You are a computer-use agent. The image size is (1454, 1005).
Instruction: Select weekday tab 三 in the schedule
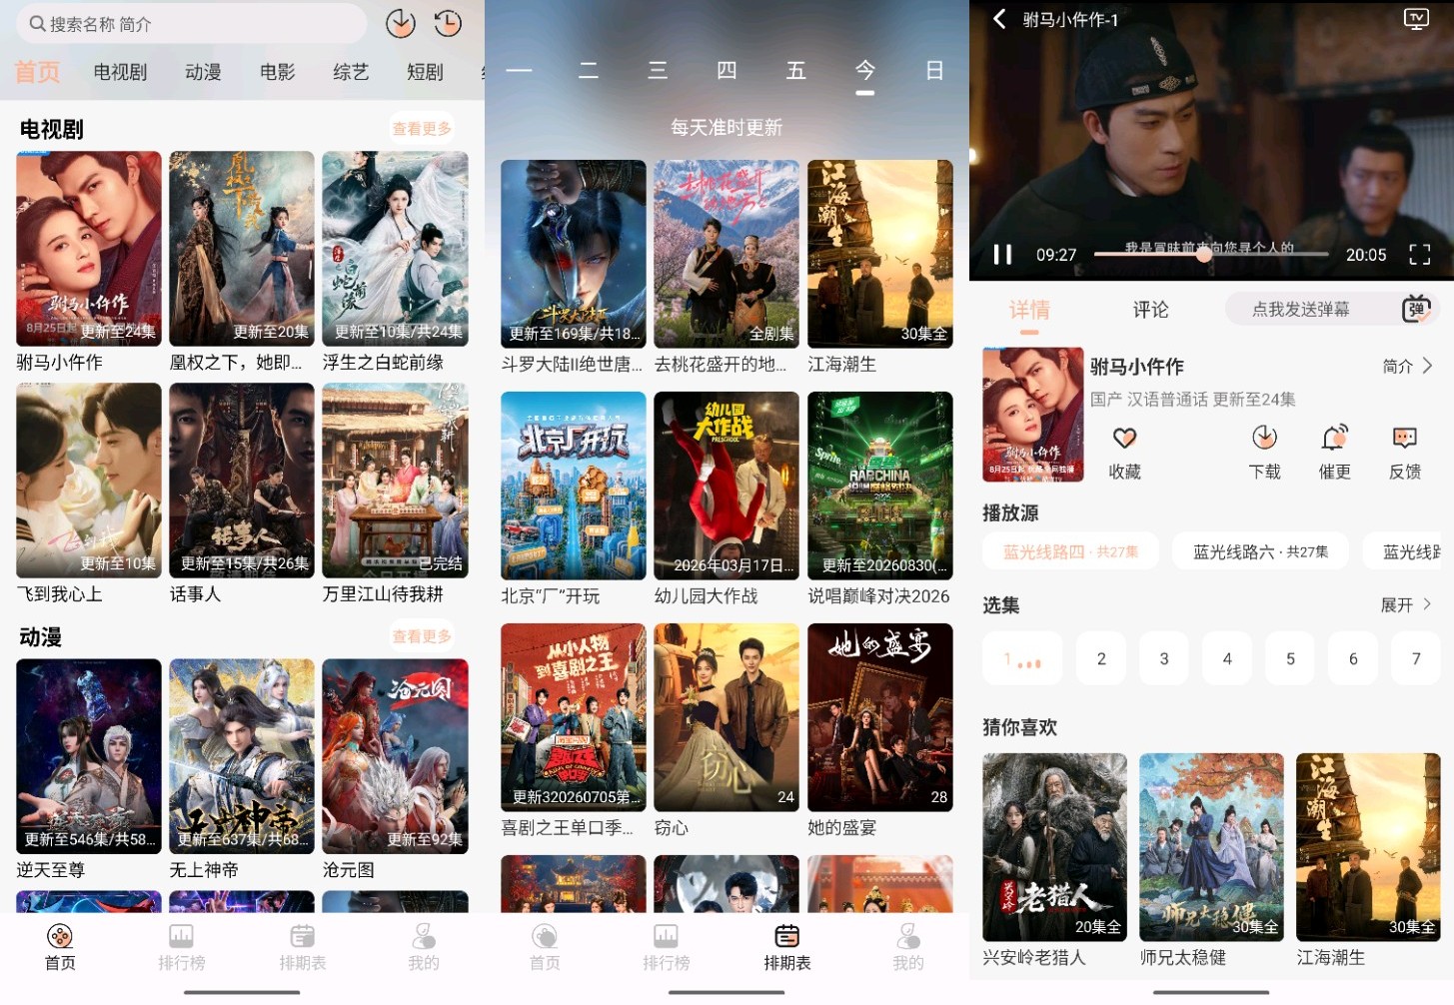coord(658,70)
